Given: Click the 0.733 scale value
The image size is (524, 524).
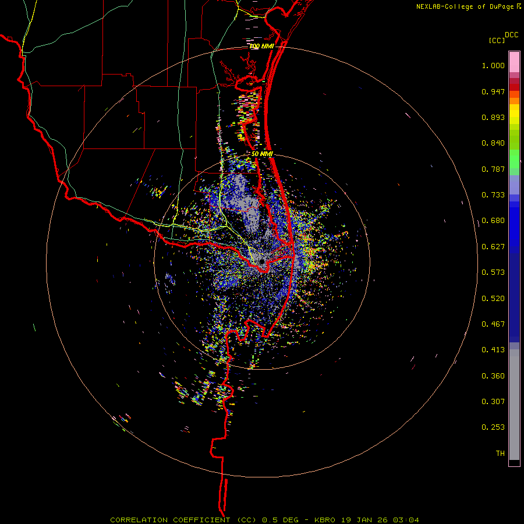Looking at the screenshot, I should (x=493, y=195).
